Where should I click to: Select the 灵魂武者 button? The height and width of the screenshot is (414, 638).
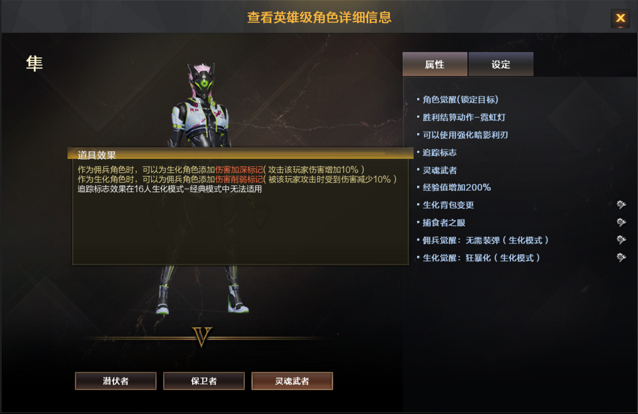(x=292, y=381)
